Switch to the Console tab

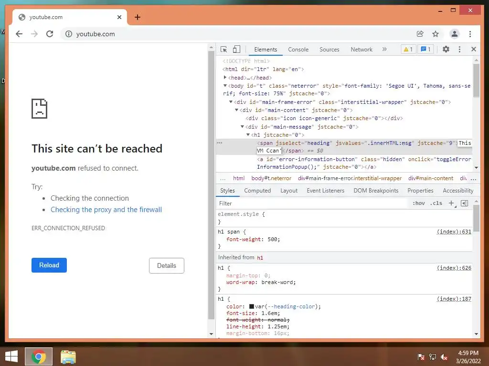click(x=298, y=50)
